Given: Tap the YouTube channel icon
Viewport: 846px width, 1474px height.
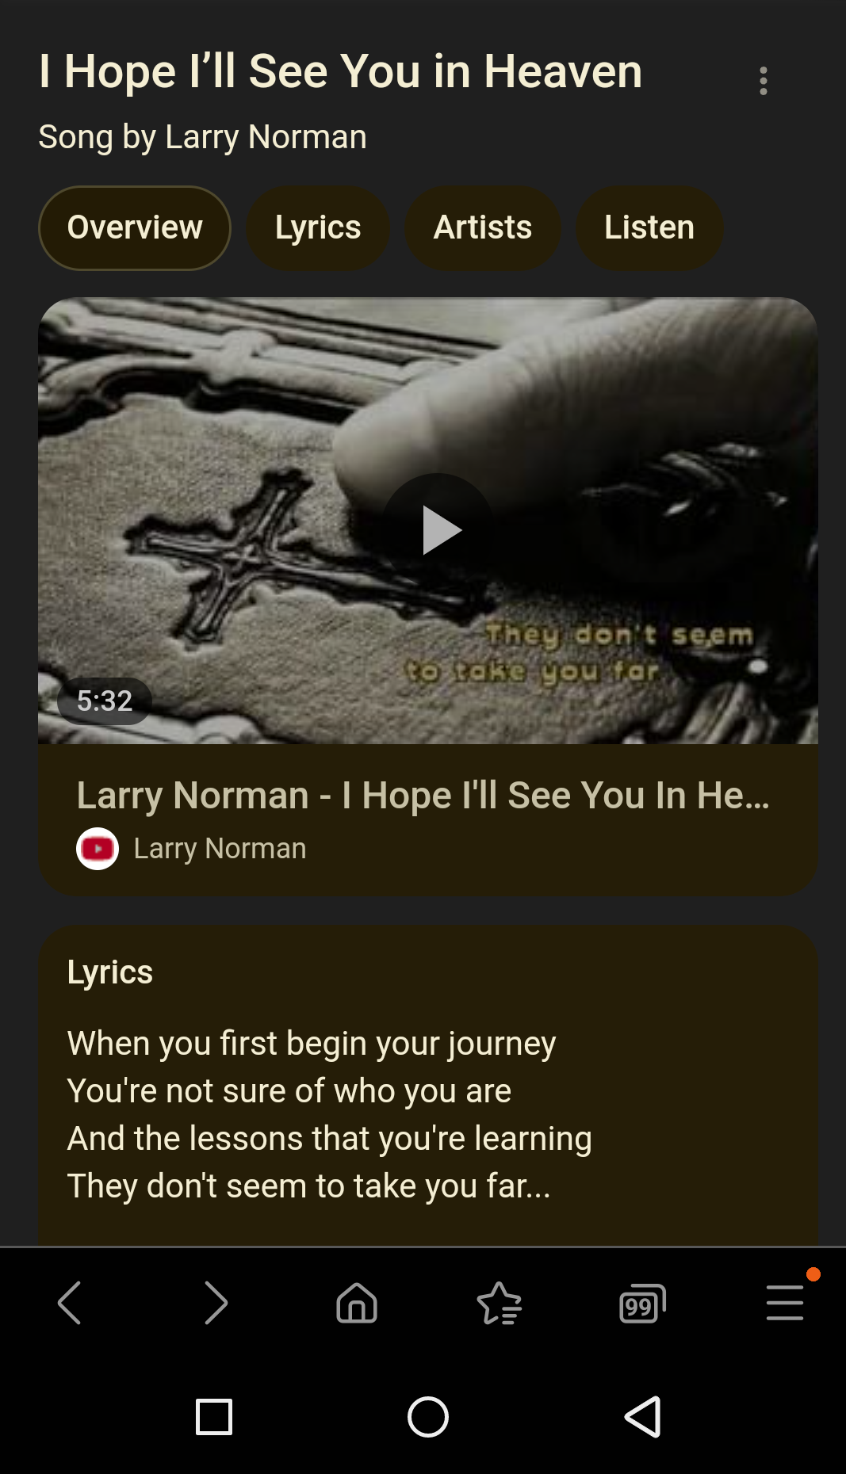Looking at the screenshot, I should coord(98,849).
